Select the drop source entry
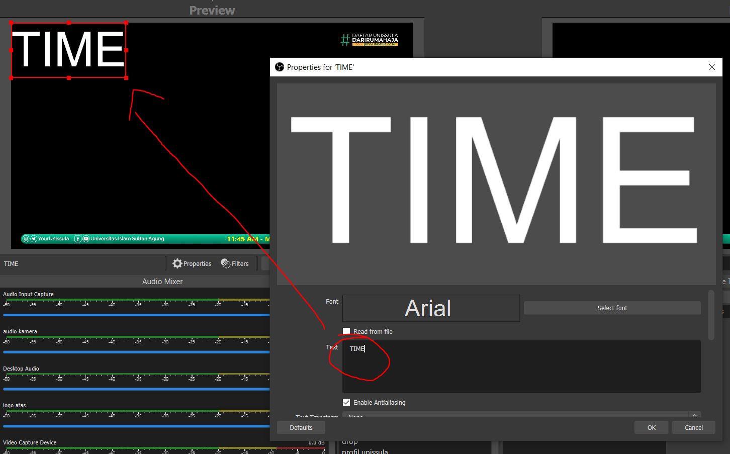The width and height of the screenshot is (730, 454). 349,441
